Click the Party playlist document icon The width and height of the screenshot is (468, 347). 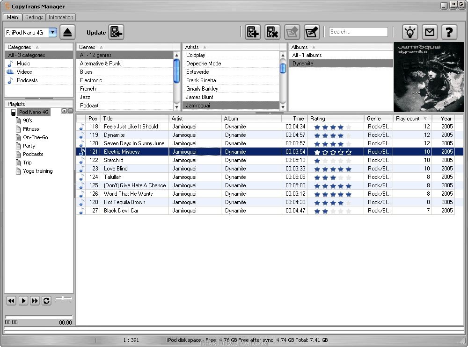coord(18,146)
